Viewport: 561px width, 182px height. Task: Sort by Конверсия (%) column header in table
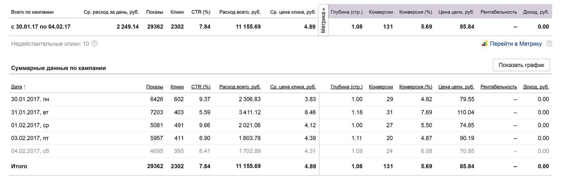coord(415,87)
